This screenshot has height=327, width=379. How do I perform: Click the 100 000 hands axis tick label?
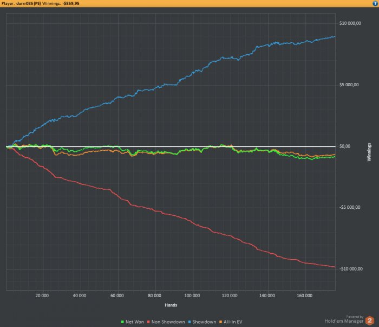coord(192,296)
